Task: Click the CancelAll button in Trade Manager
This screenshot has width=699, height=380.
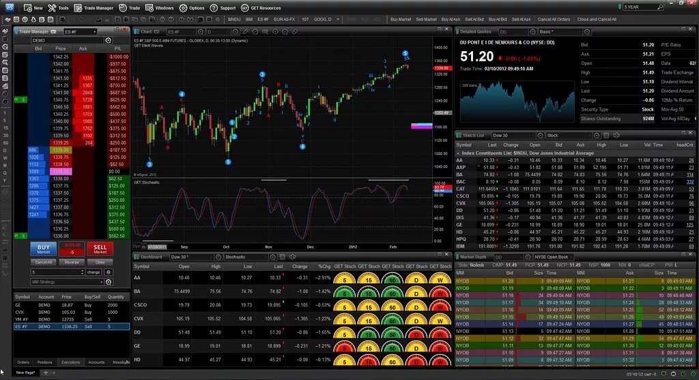Action: [43, 262]
